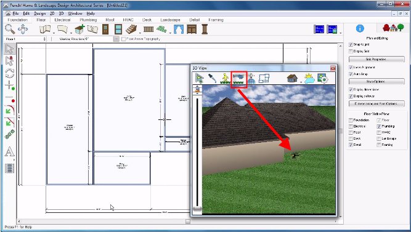This screenshot has height=232, width=411.
Task: Expand the straight wall tool dropdown arrow
Action: [x=54, y=33]
